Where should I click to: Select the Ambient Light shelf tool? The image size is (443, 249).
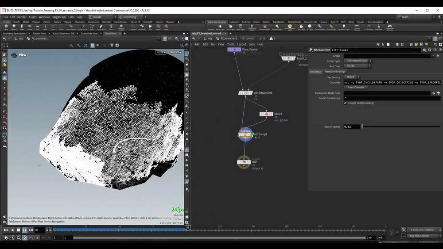coord(344,27)
